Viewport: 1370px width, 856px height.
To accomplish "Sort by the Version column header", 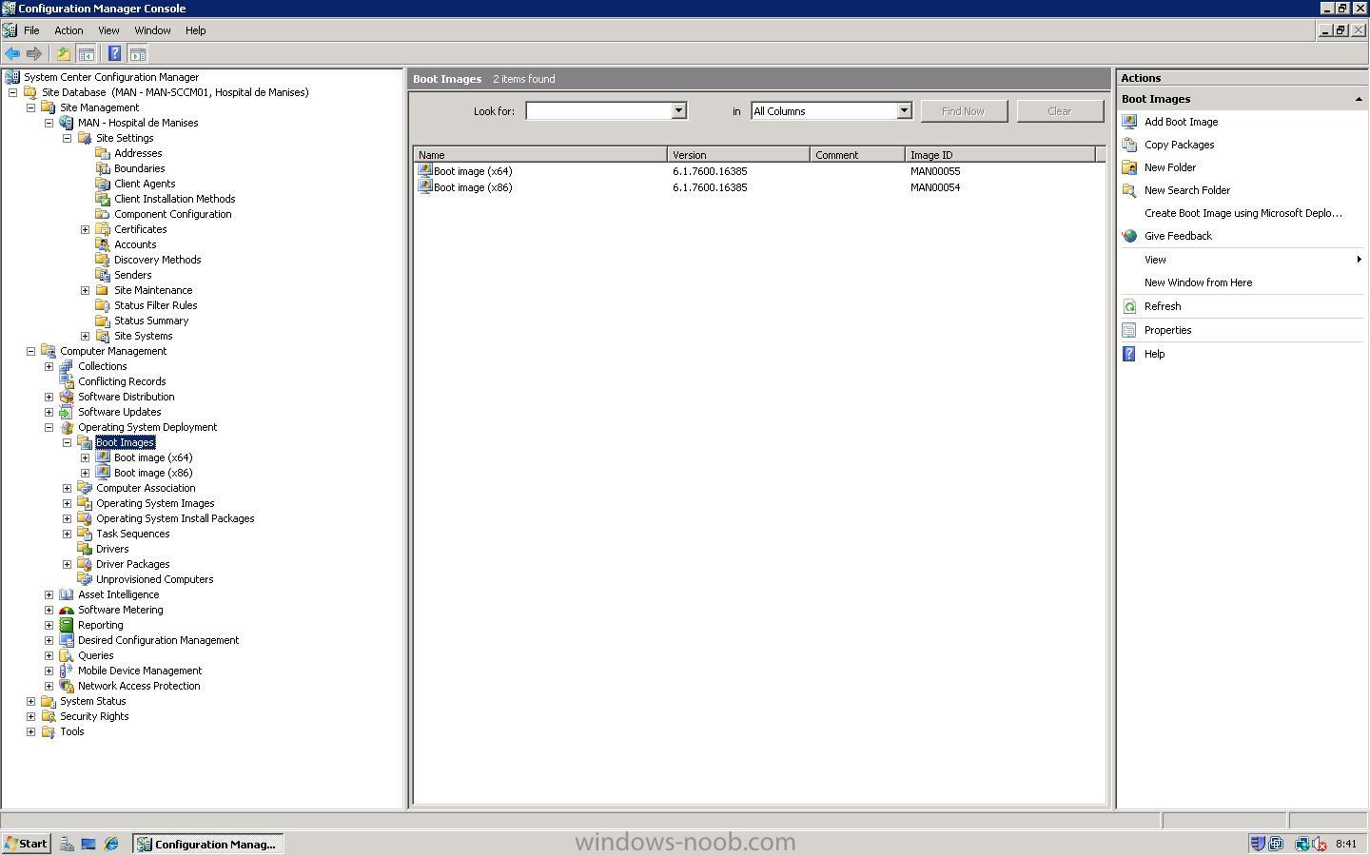I will tap(738, 154).
